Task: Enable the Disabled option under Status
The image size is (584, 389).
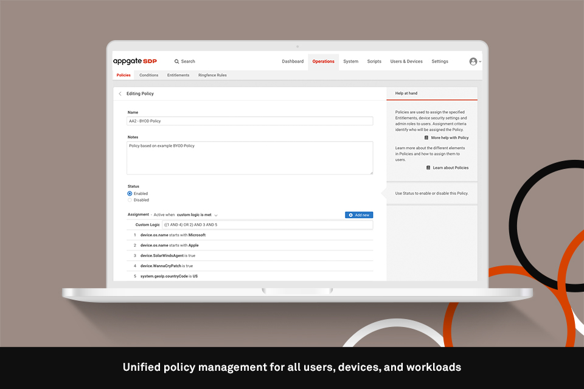Action: pos(129,199)
